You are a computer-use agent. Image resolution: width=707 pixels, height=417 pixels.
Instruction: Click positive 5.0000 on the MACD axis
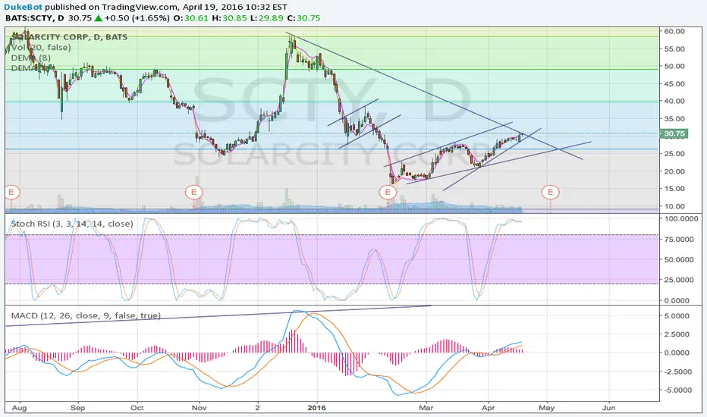(x=677, y=316)
